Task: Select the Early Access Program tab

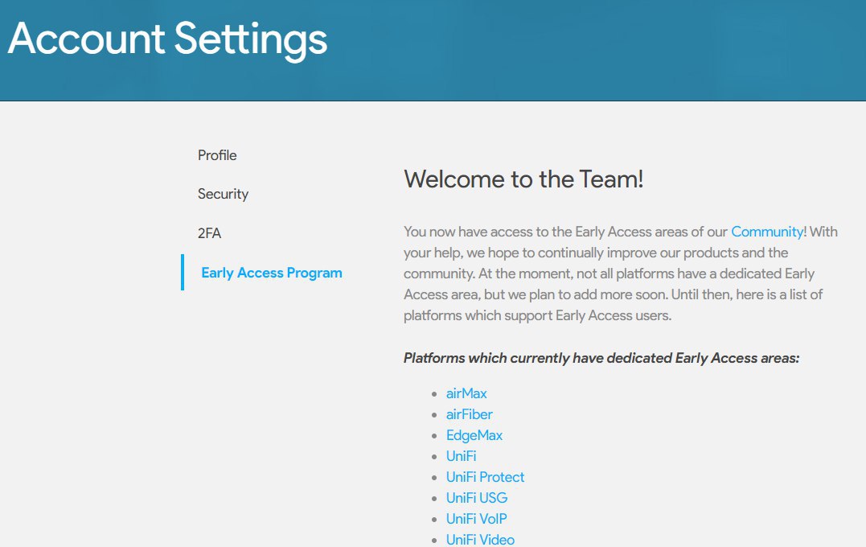Action: tap(272, 273)
